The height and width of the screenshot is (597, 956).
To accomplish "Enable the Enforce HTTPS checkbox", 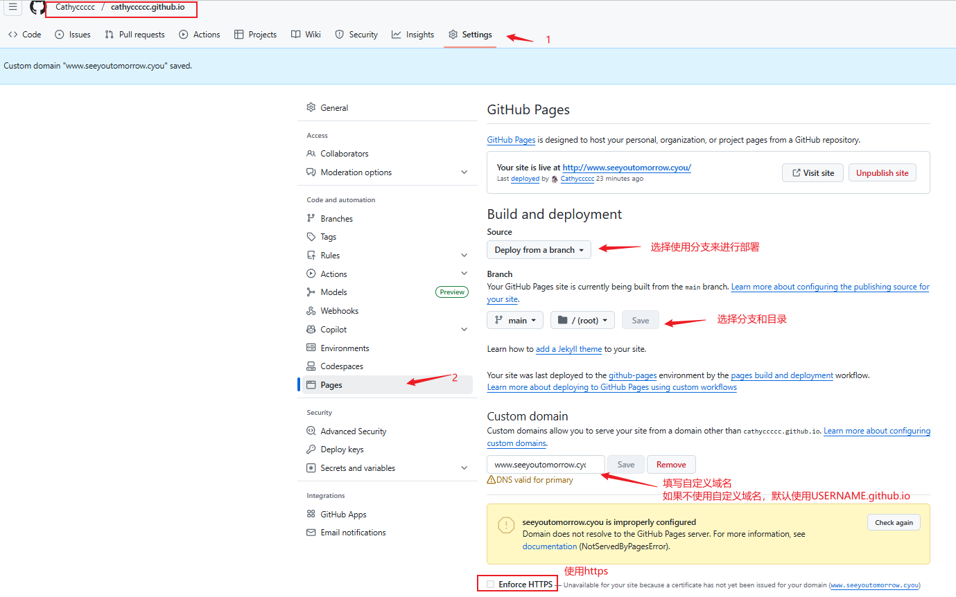I will coord(491,585).
